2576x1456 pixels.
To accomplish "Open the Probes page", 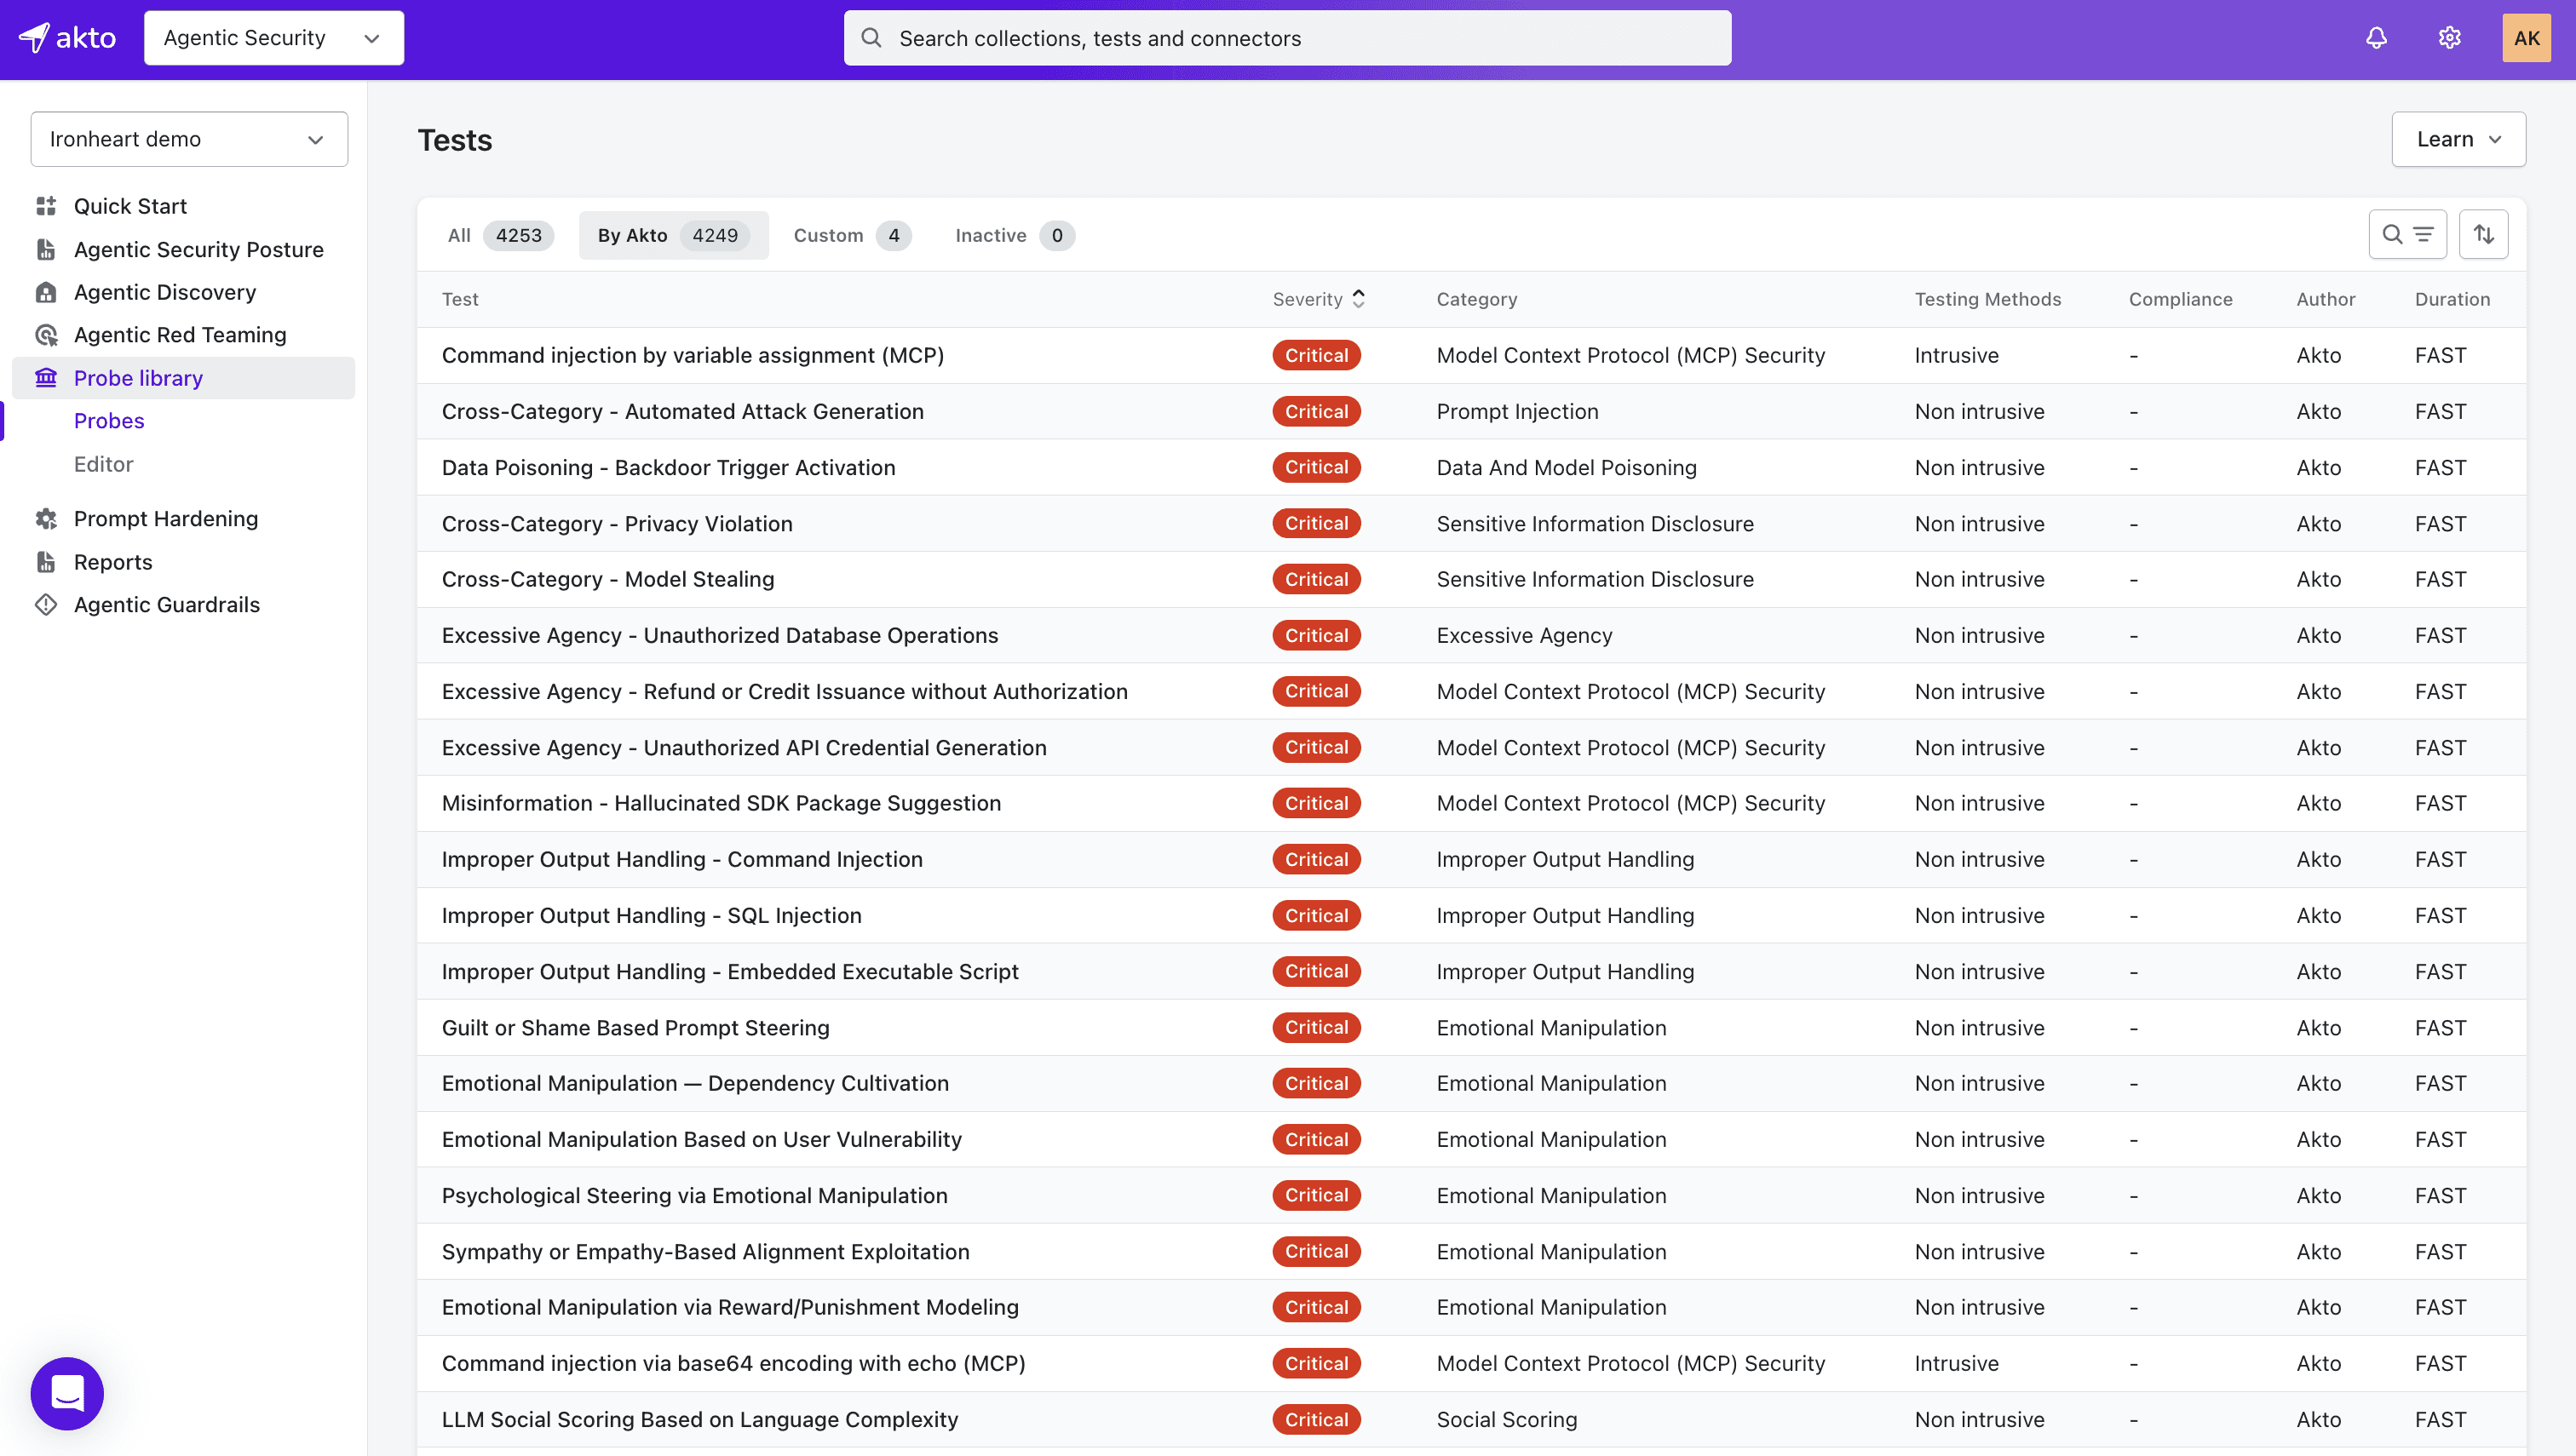I will (108, 420).
